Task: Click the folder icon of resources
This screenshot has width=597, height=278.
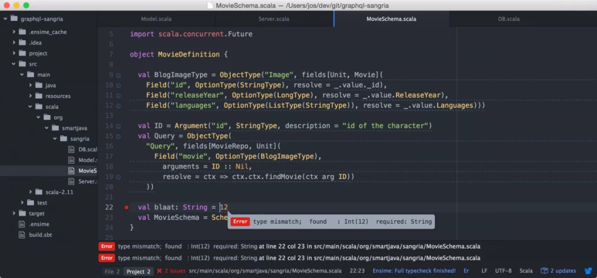Action: (x=38, y=96)
